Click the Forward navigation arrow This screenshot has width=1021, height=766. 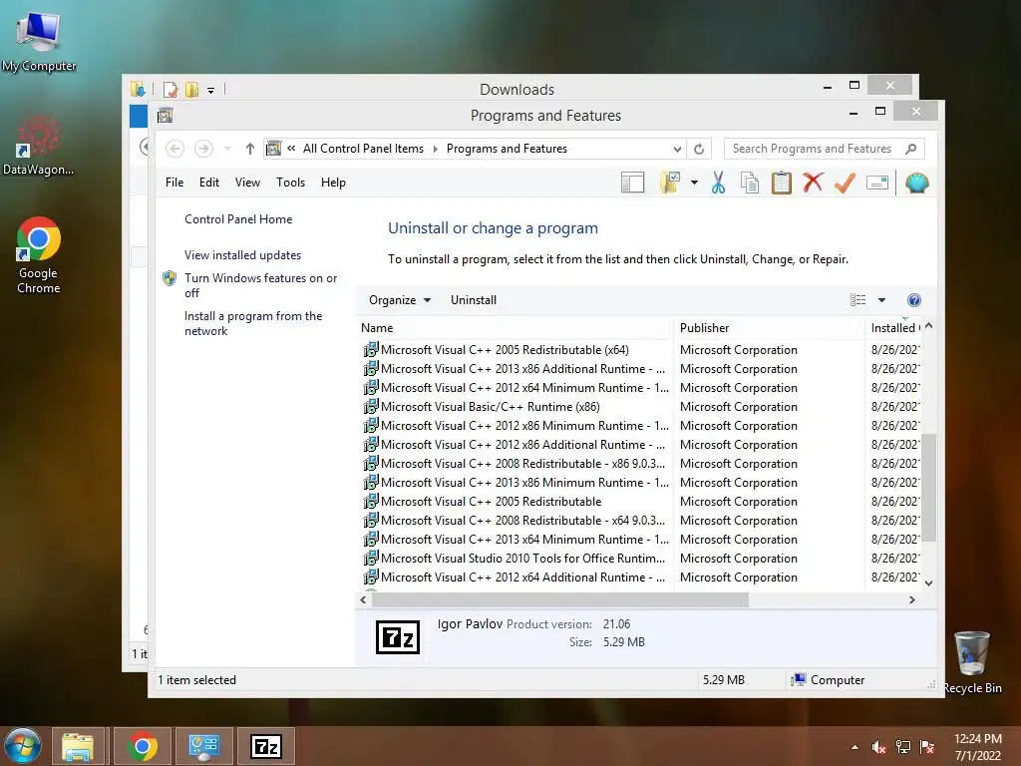click(x=203, y=149)
